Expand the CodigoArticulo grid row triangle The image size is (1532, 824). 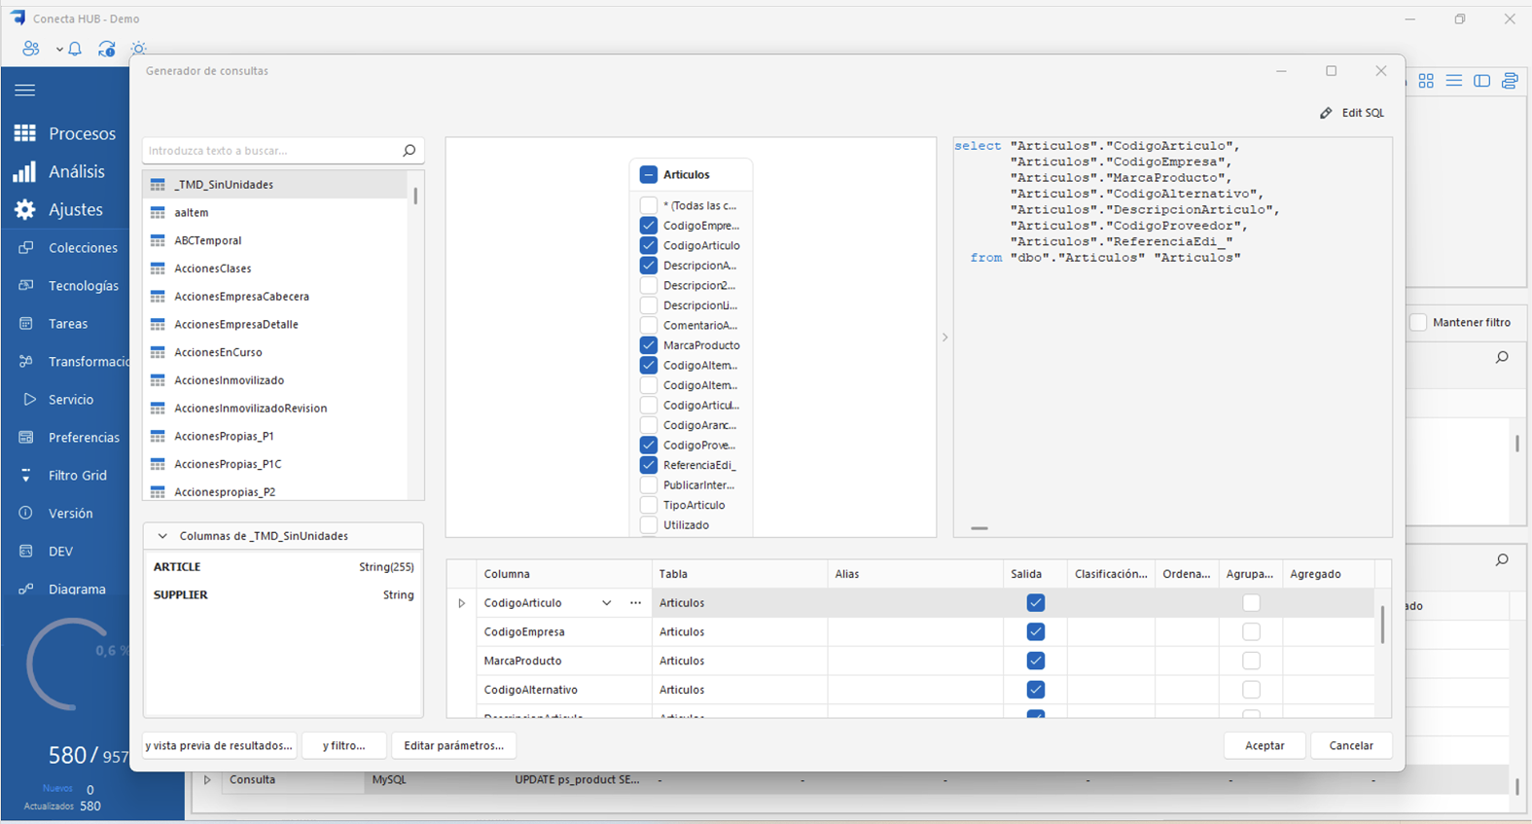pos(462,603)
